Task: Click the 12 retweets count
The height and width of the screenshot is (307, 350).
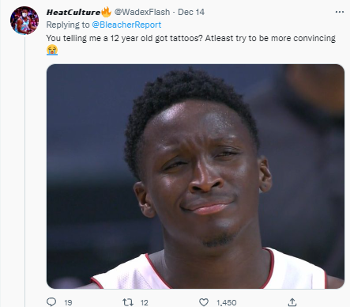Action: [144, 302]
